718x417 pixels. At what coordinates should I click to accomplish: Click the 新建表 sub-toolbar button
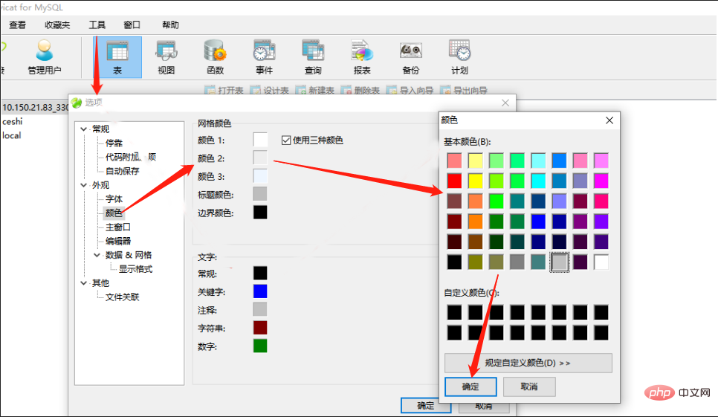(314, 90)
